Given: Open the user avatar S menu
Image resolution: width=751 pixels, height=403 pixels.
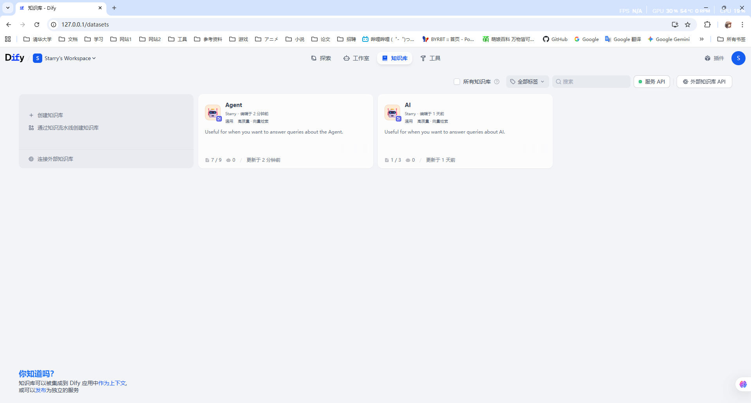Looking at the screenshot, I should click(738, 58).
